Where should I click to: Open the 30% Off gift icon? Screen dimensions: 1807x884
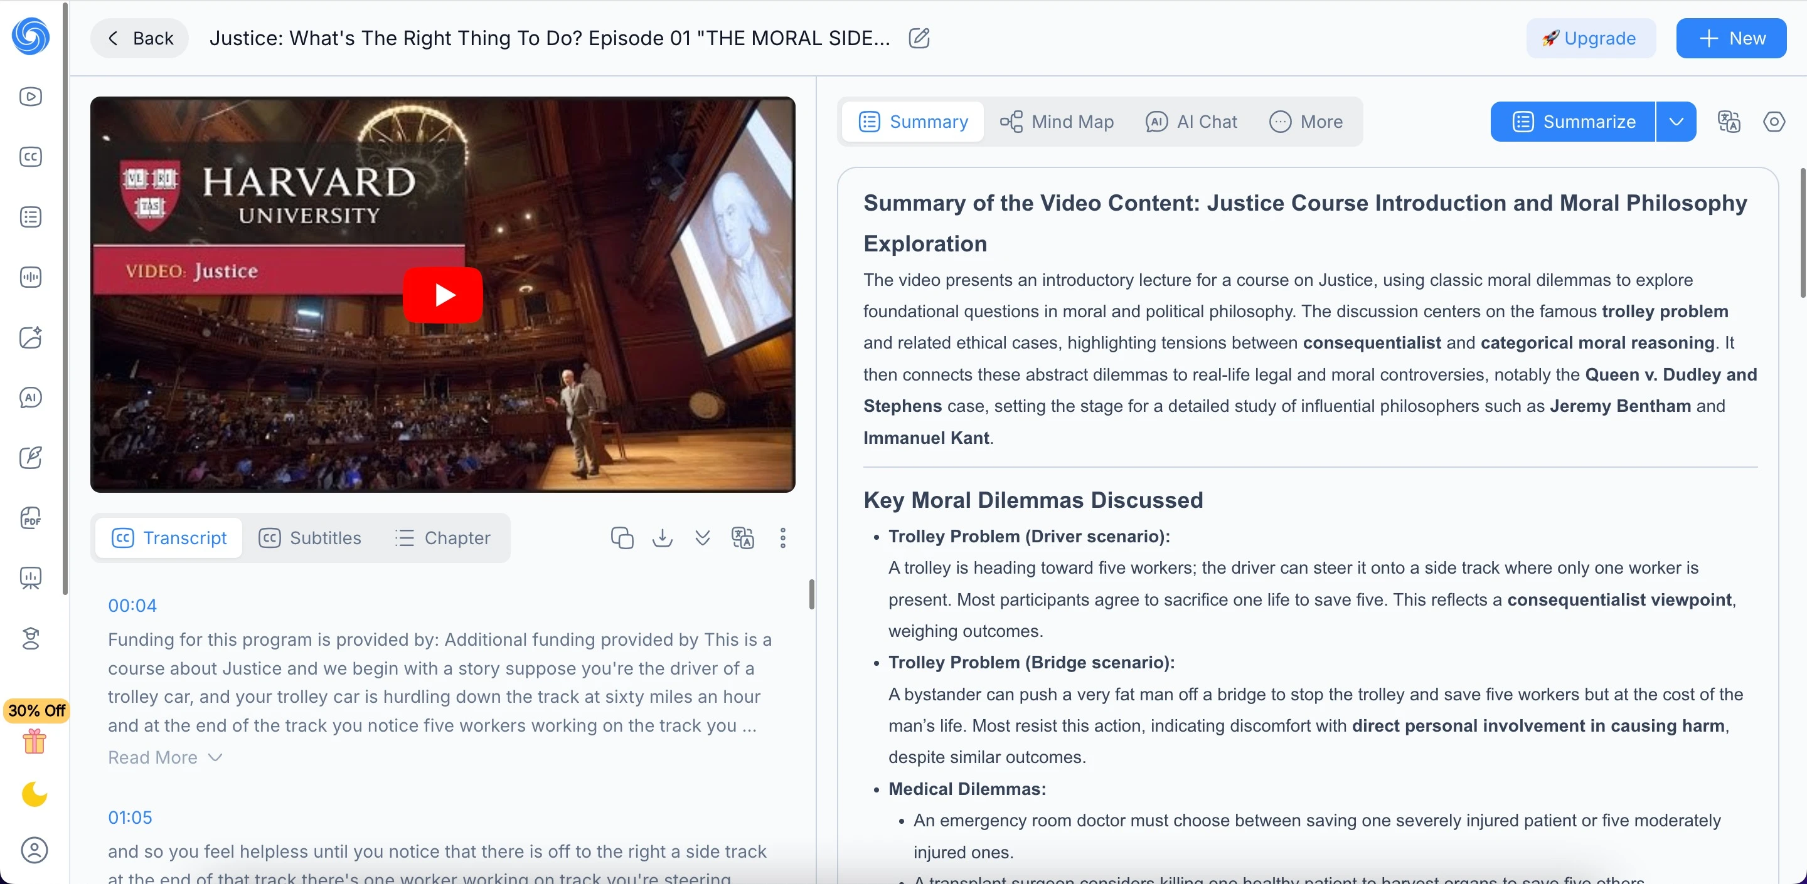(x=35, y=740)
